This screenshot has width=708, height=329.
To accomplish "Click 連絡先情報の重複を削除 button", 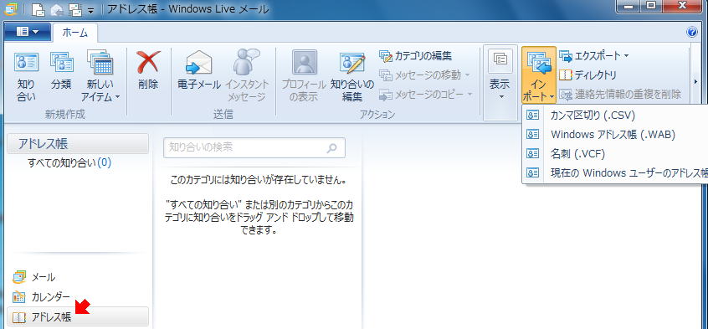I will coord(620,95).
